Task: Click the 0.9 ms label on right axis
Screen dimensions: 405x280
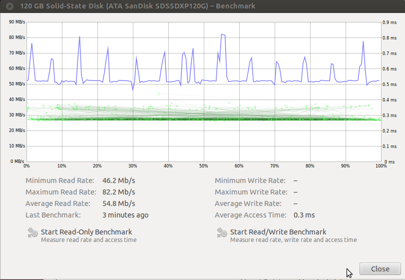Action: coord(389,22)
